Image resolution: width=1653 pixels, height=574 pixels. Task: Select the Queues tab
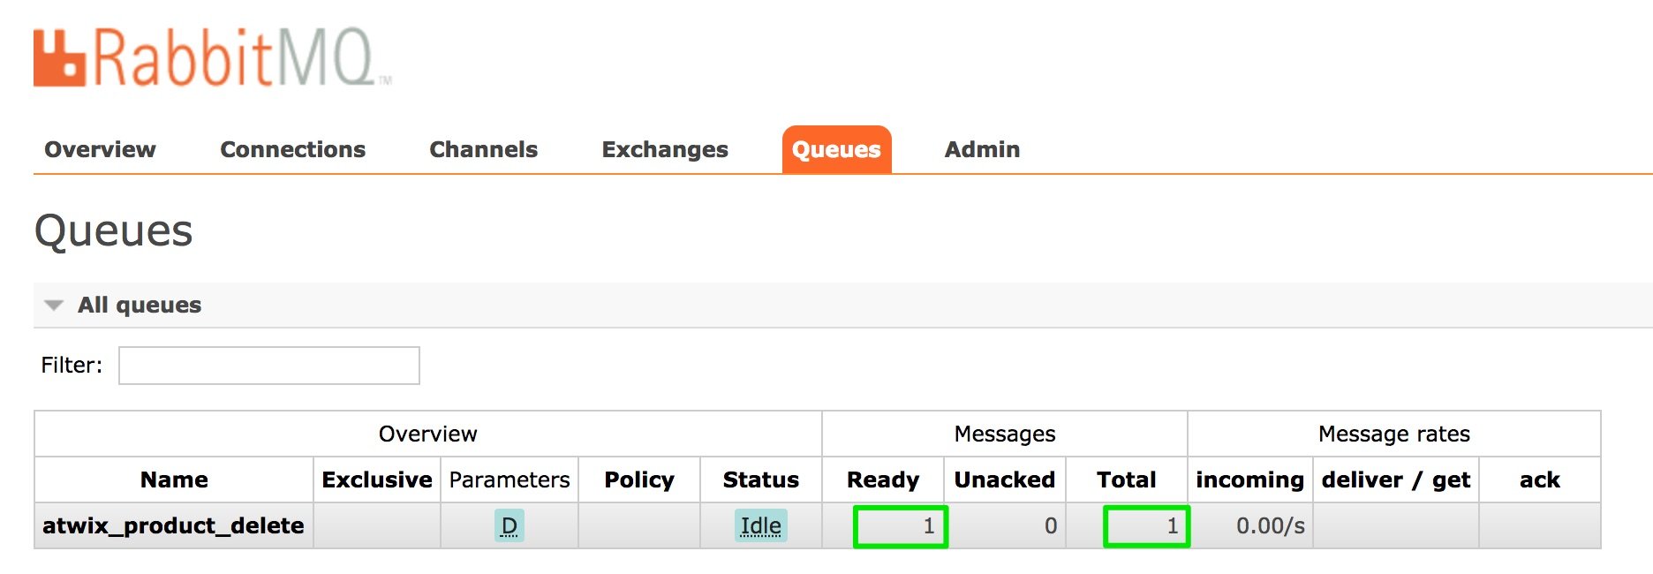[x=836, y=149]
